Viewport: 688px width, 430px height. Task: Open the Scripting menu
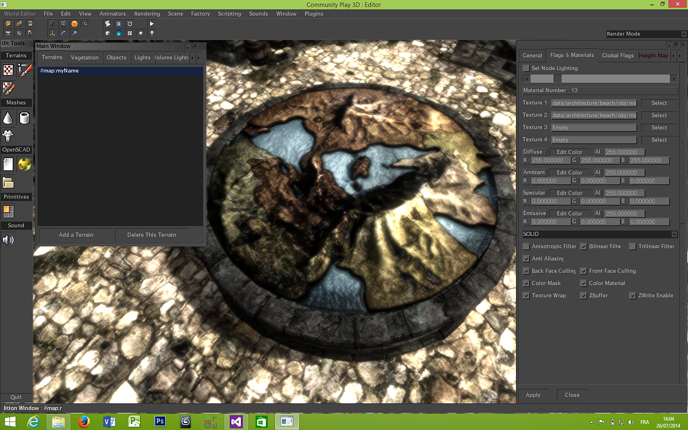(229, 13)
